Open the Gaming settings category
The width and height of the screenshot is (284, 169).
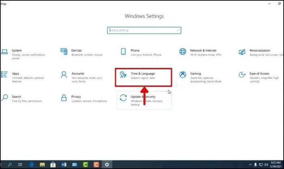point(200,77)
